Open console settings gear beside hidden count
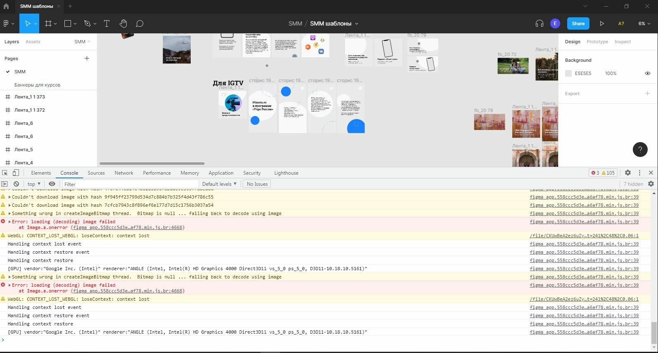658x353 pixels. (651, 184)
